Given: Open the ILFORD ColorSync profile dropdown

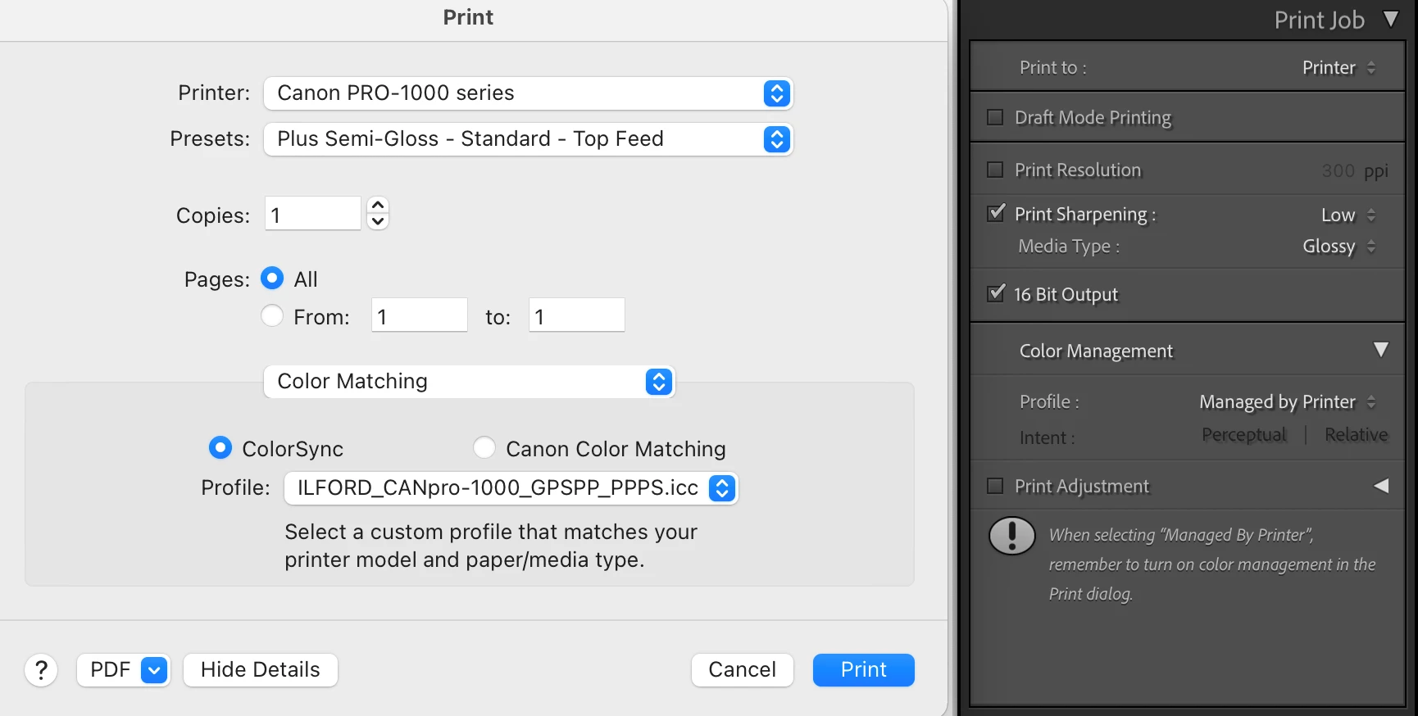Looking at the screenshot, I should (511, 488).
